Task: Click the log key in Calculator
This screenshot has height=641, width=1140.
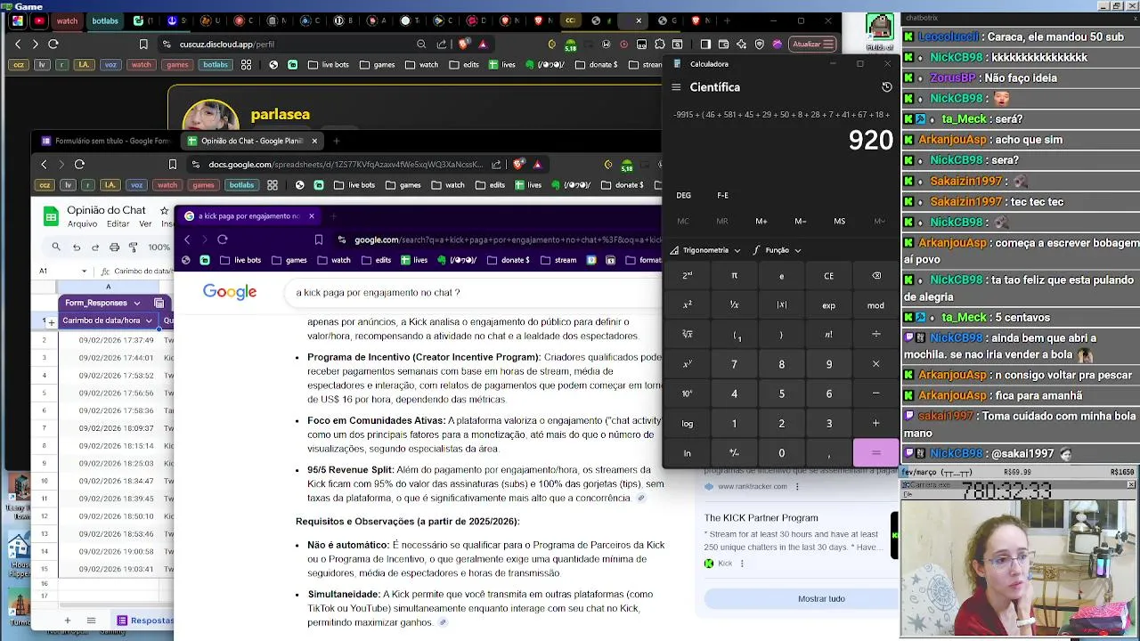Action: [687, 424]
